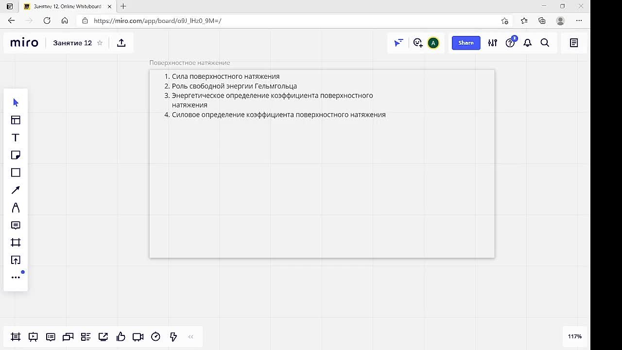Open more tools three-dots menu

pyautogui.click(x=16, y=278)
